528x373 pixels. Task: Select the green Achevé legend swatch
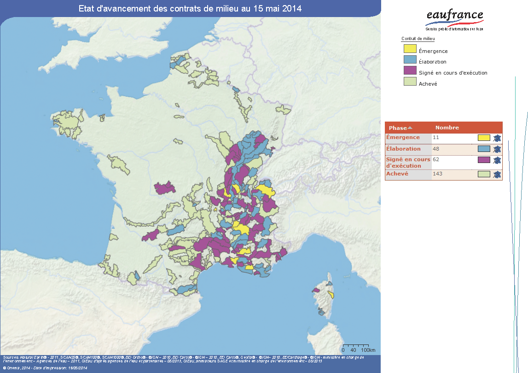410,81
